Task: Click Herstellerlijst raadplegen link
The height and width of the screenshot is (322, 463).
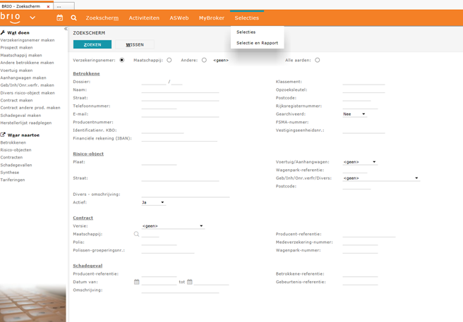Action: click(x=25, y=123)
